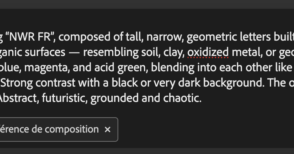
Task: Click the spell-check underlined word "oxidized"
Action: pos(208,52)
